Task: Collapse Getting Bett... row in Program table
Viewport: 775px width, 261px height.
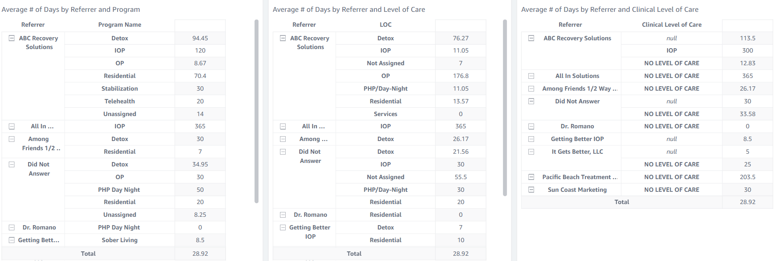Action: pyautogui.click(x=12, y=240)
